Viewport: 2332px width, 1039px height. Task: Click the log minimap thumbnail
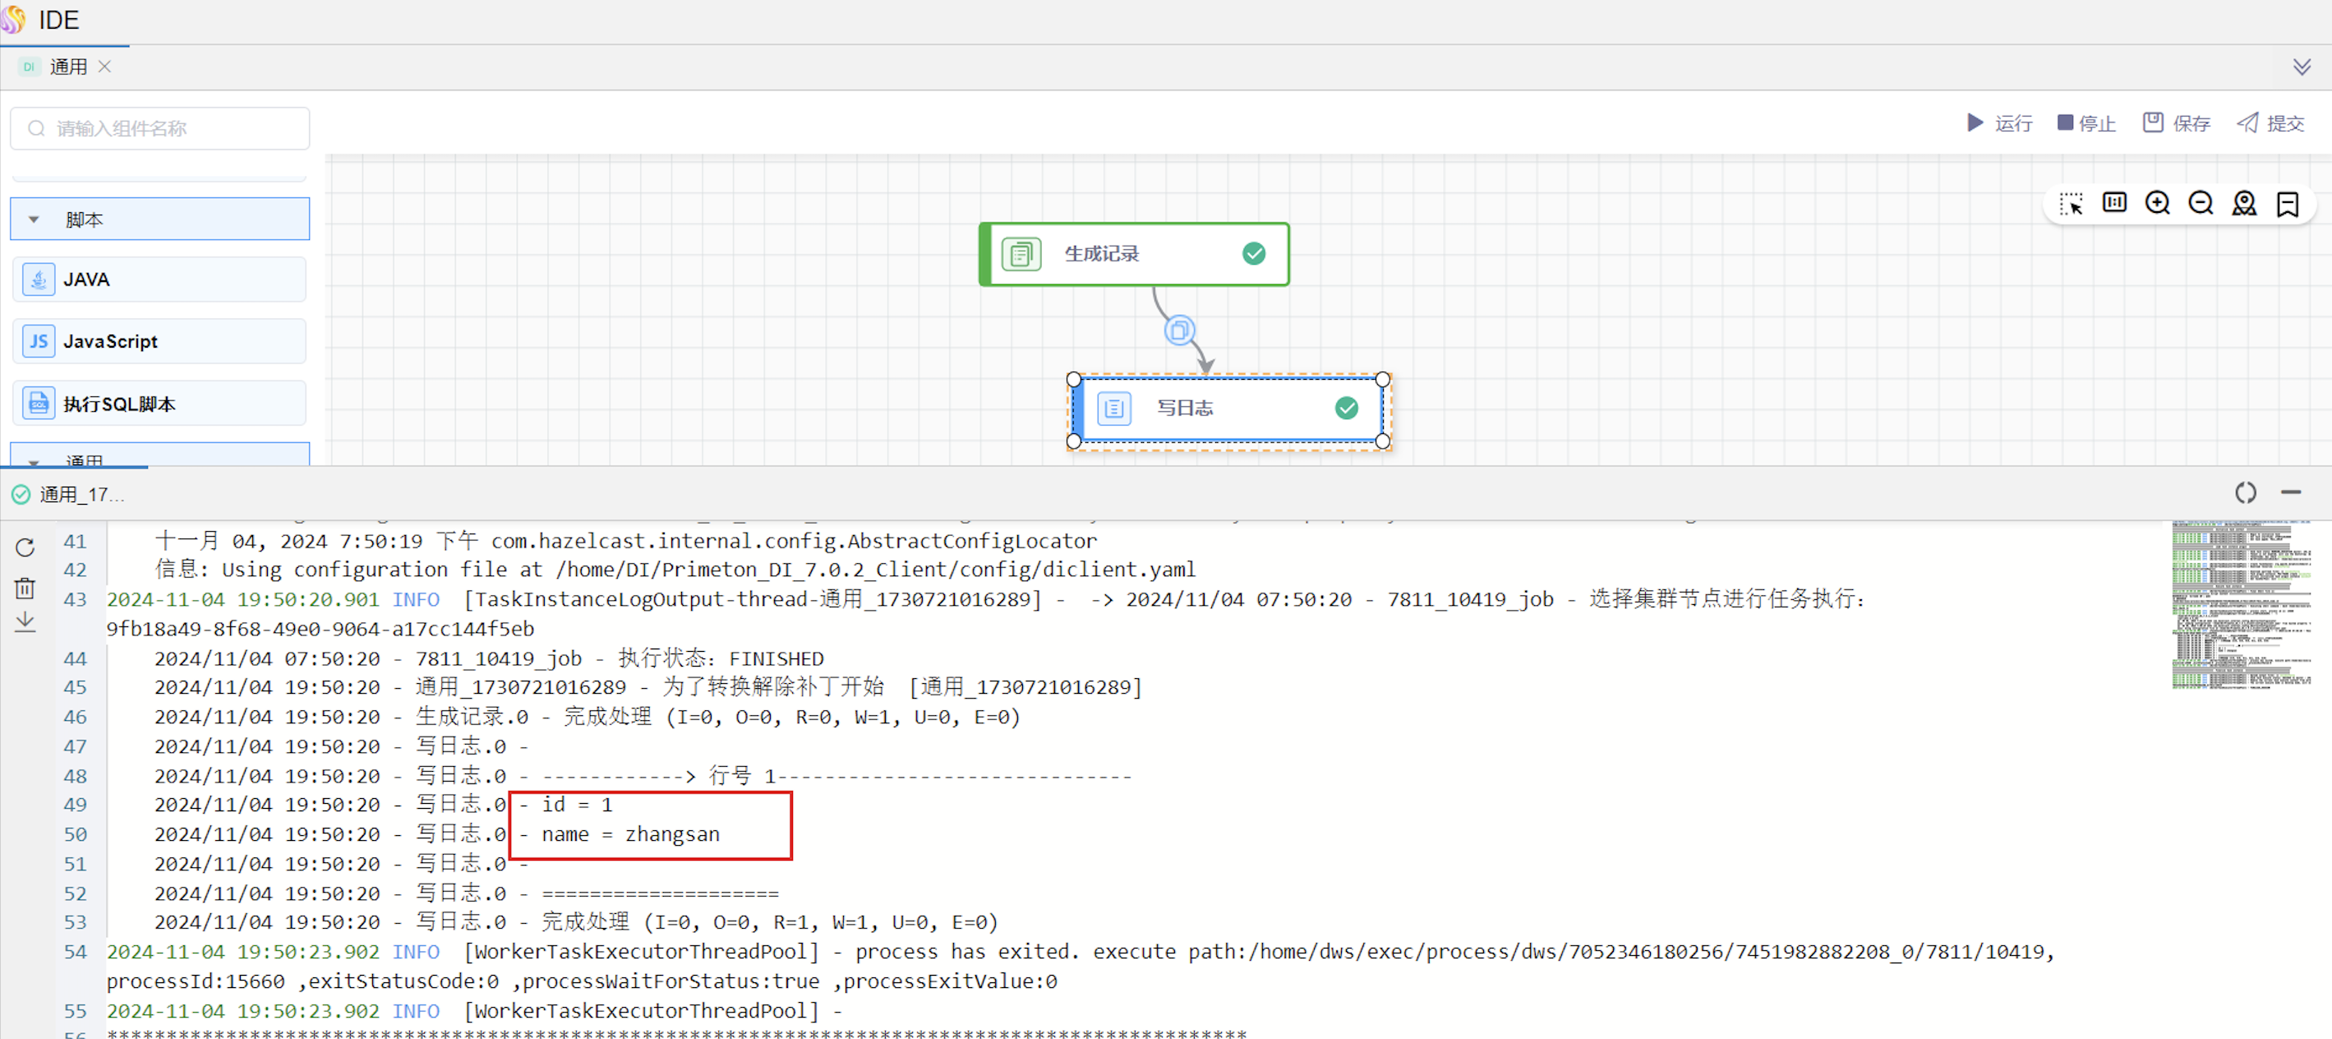[2241, 603]
